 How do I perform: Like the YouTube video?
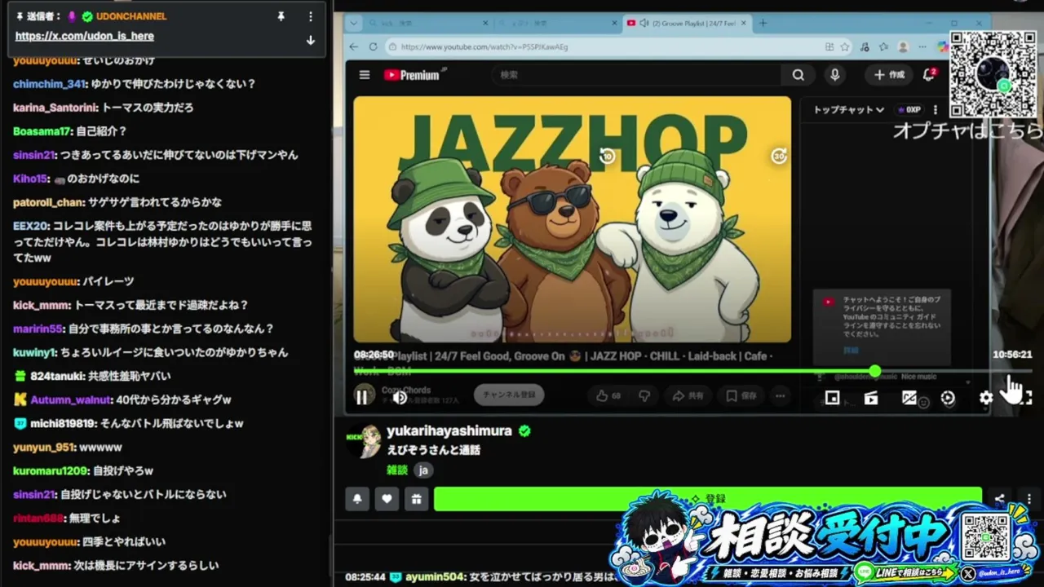pos(608,395)
